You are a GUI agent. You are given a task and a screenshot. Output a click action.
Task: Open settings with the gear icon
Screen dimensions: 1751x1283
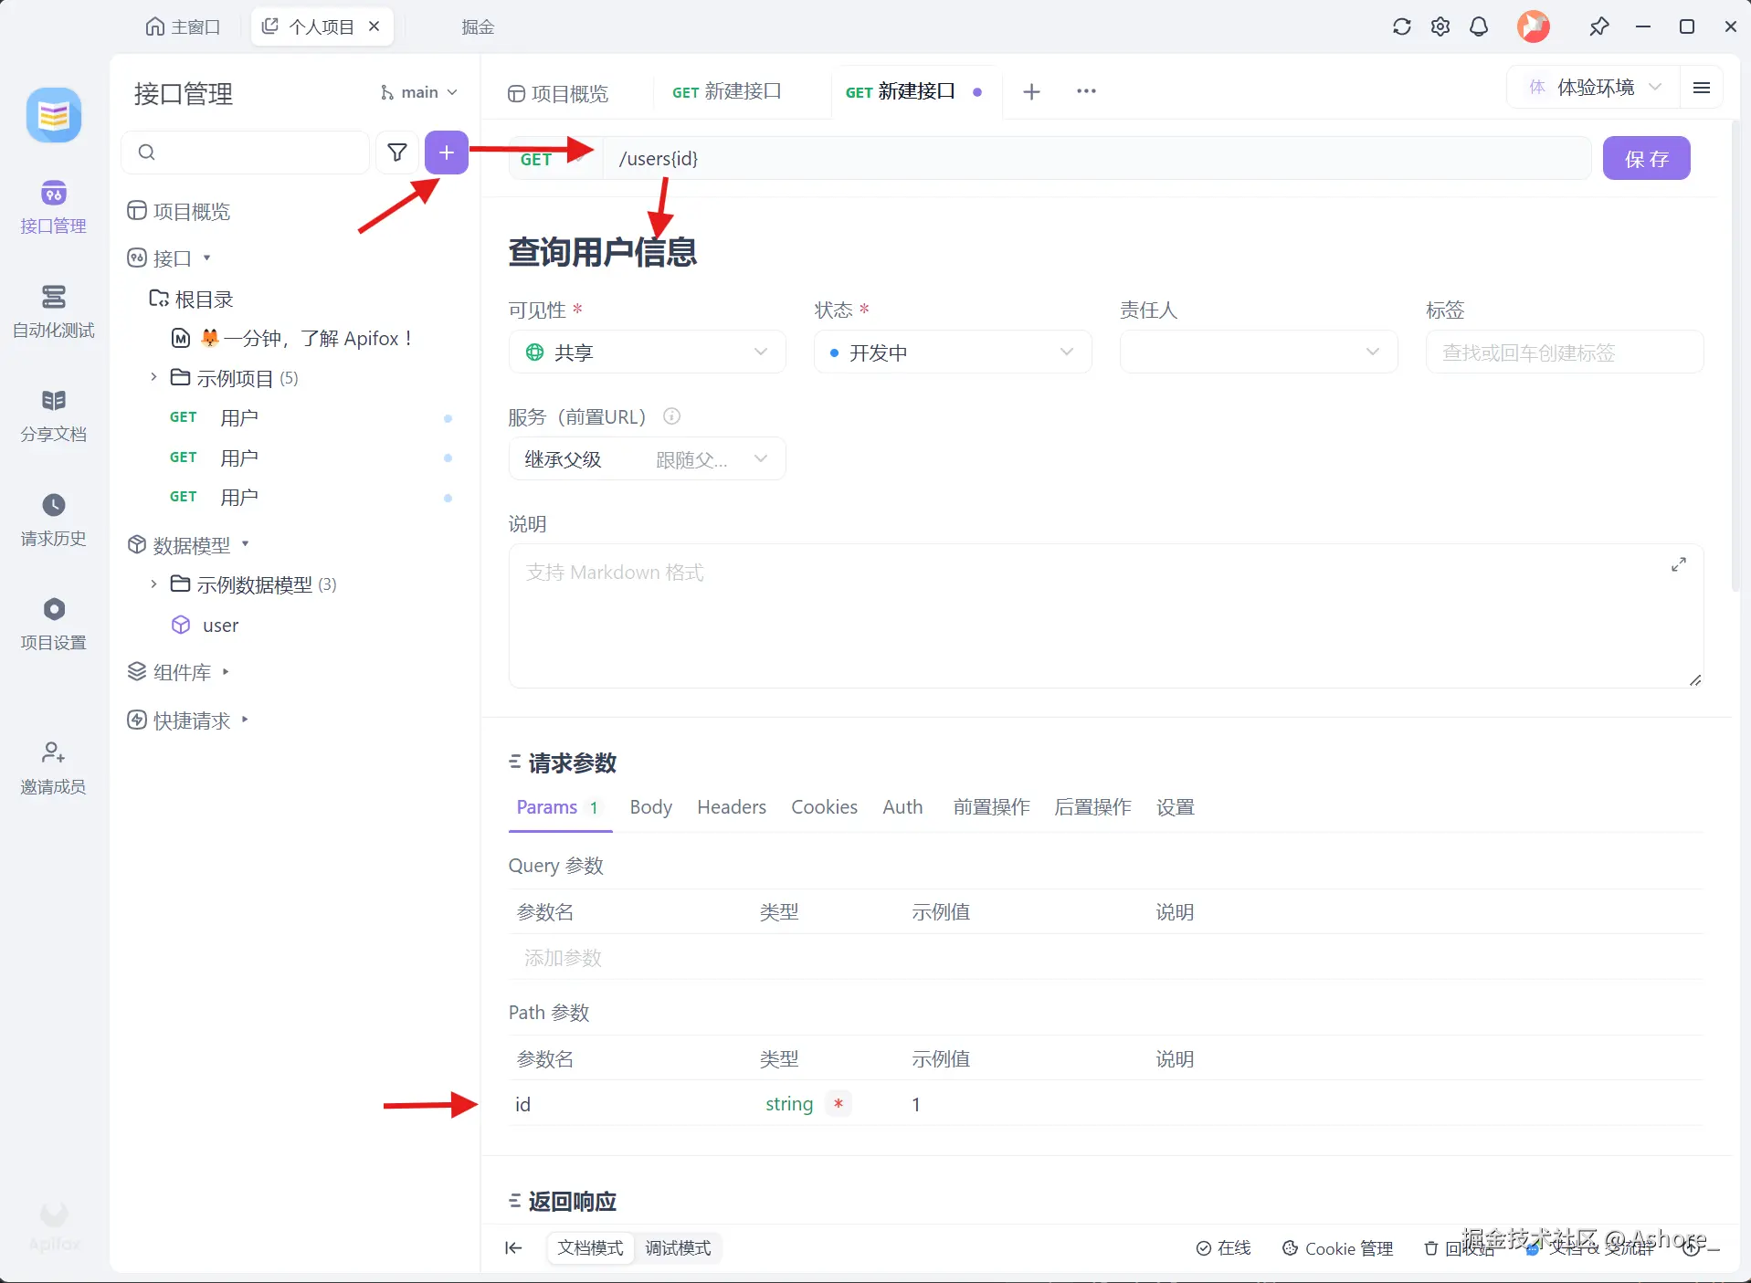click(x=1440, y=26)
